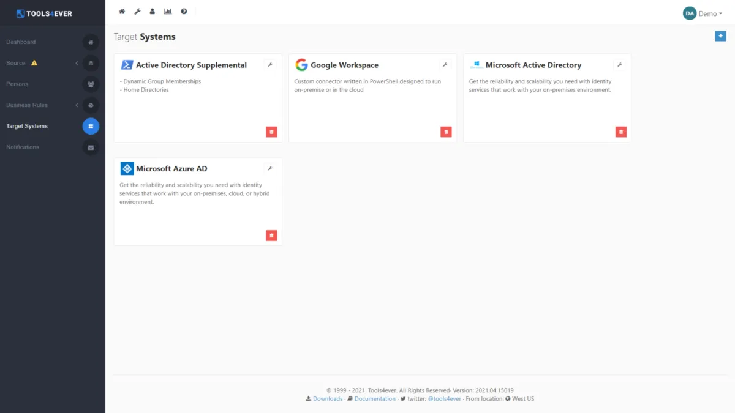The height and width of the screenshot is (413, 735).
Task: Edit Microsoft Azure AD via its wrench icon
Action: pos(270,168)
